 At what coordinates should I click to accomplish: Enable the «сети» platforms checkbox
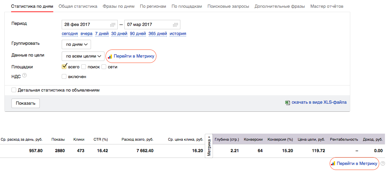(104, 67)
